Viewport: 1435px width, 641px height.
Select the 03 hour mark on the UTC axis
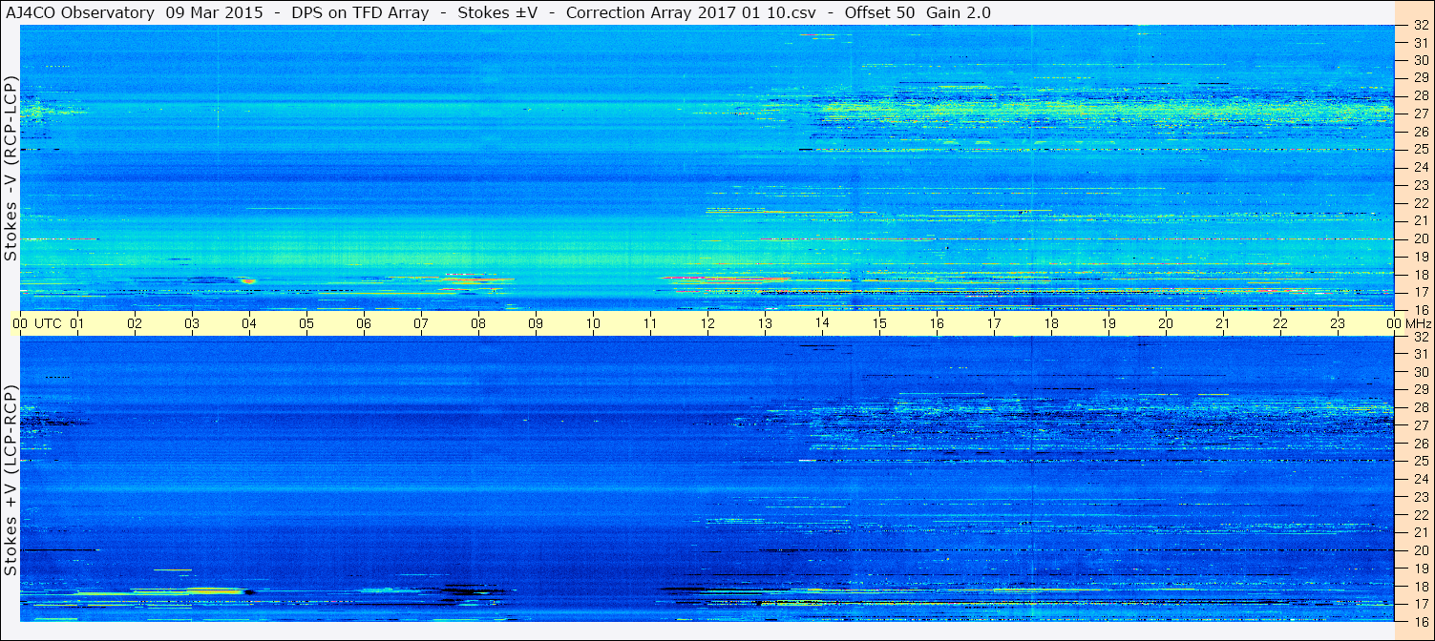pos(192,323)
